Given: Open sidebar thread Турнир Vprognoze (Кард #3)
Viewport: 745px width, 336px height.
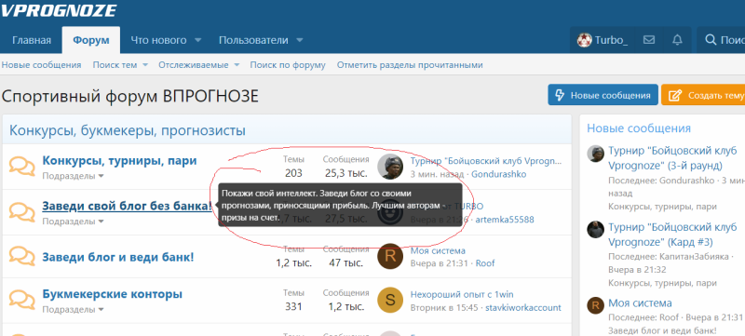Looking at the screenshot, I should [673, 235].
